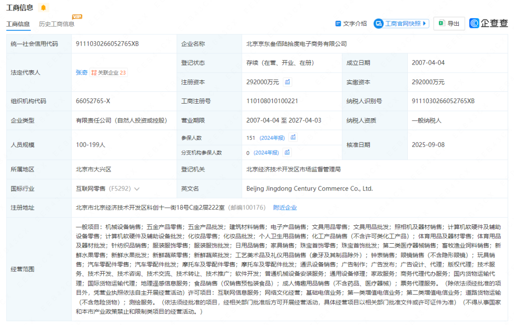Switch to the 工商信息 tab

(18, 24)
